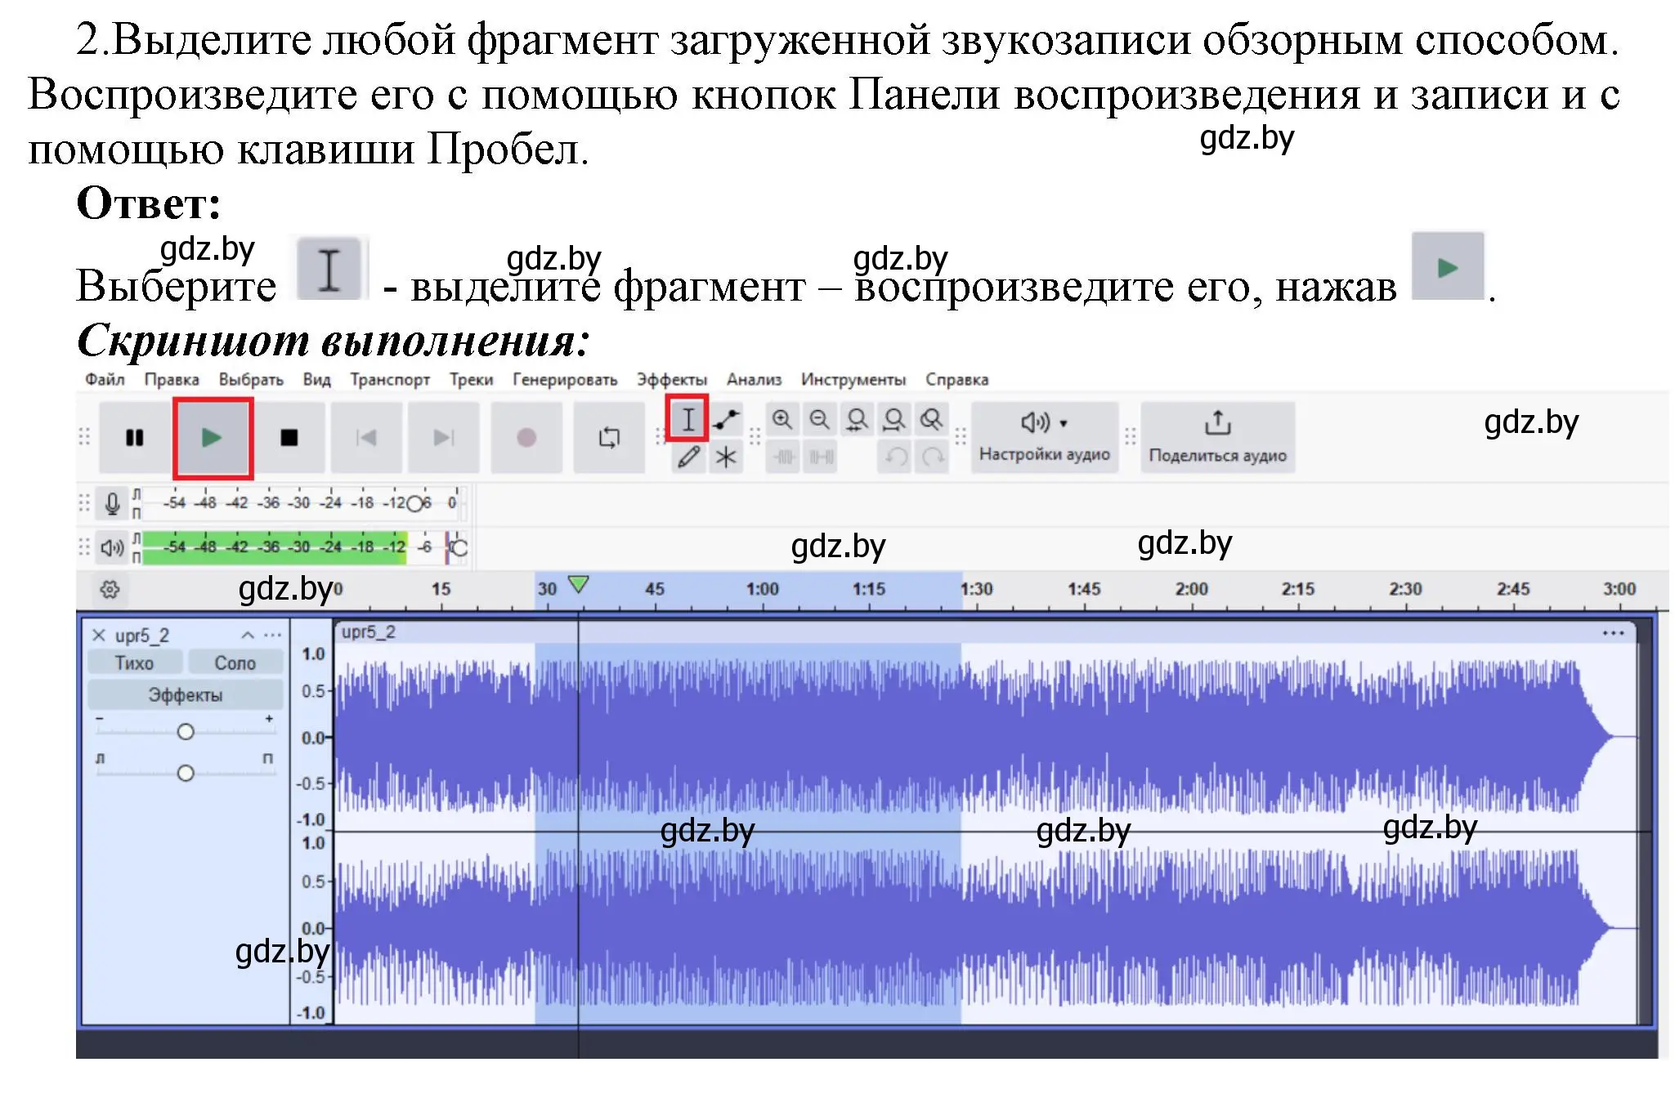The height and width of the screenshot is (1098, 1675).
Task: Click the Zoom Toggle icon
Action: pyautogui.click(x=931, y=420)
